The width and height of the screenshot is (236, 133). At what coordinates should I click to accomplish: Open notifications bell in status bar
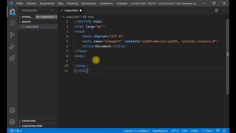(x=225, y=130)
